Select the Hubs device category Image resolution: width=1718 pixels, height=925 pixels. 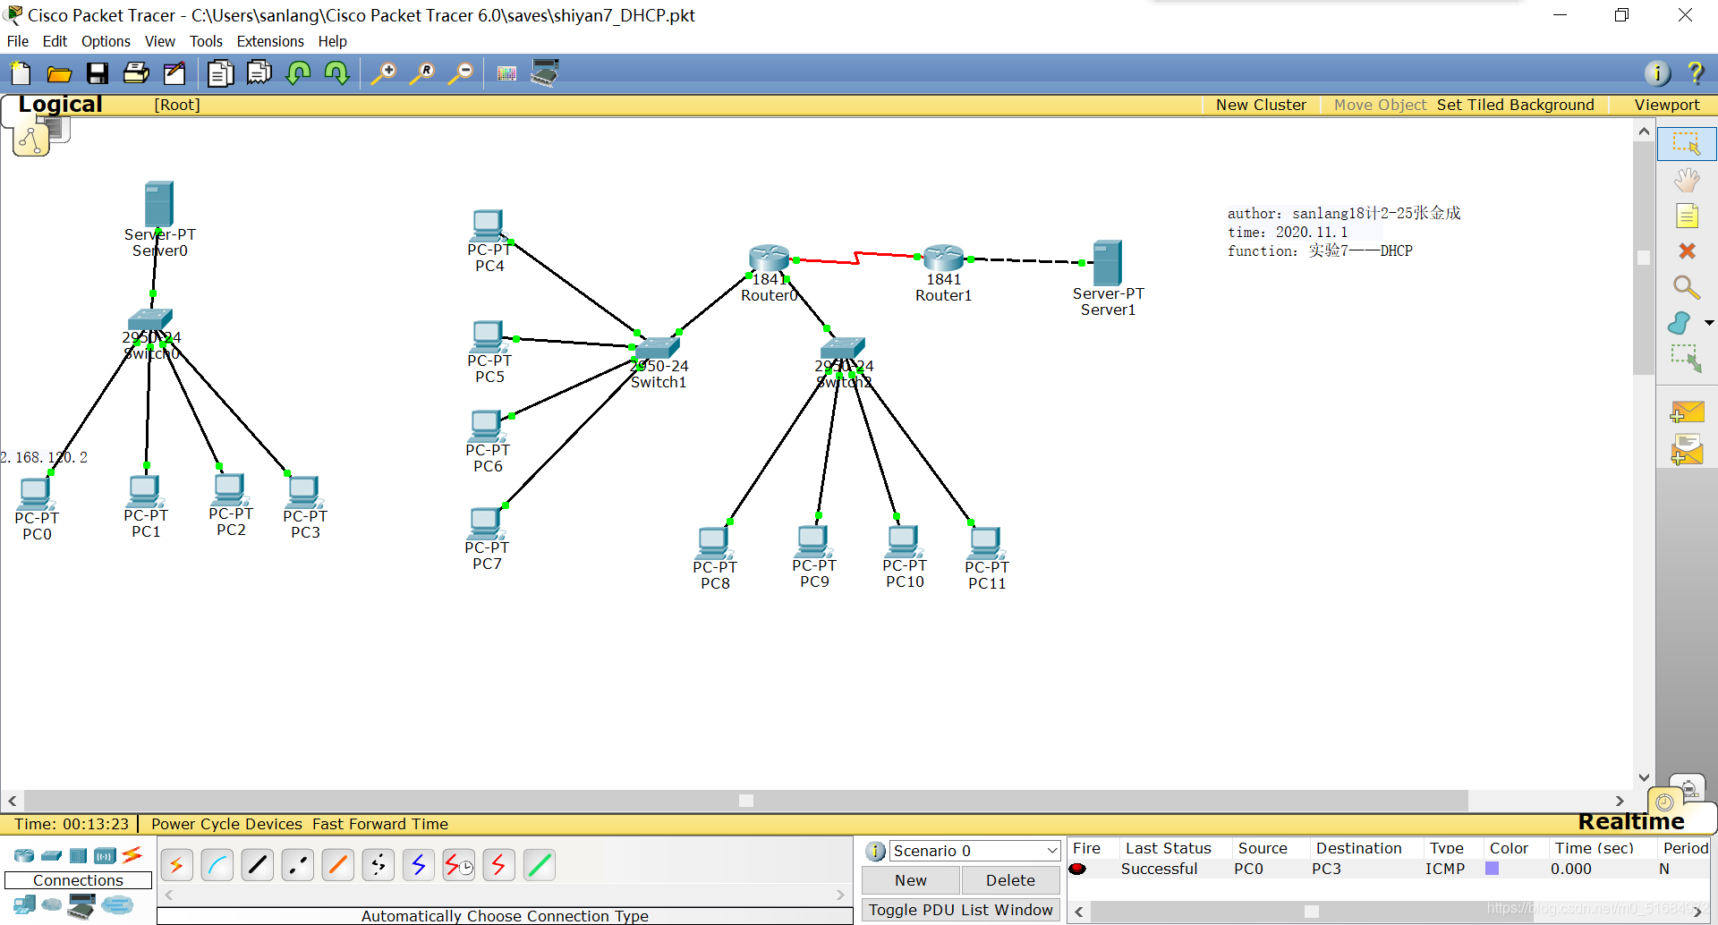coord(79,855)
